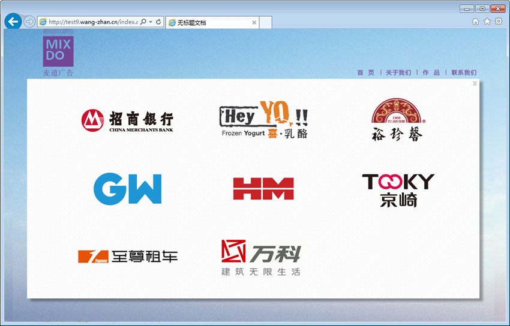Click the MIX DO purple logo
The height and width of the screenshot is (326, 510).
(x=58, y=51)
